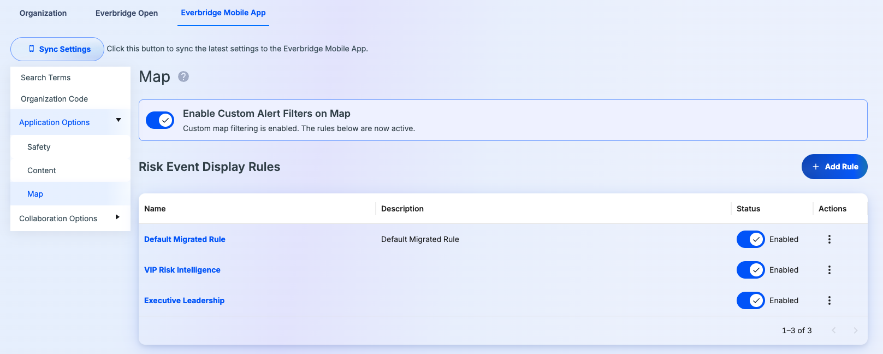Go to next page of rules
The width and height of the screenshot is (883, 354).
tap(855, 331)
